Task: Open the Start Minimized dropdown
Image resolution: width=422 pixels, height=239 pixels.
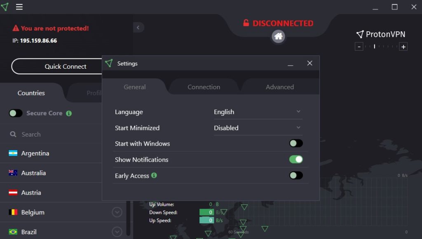Action: click(258, 128)
